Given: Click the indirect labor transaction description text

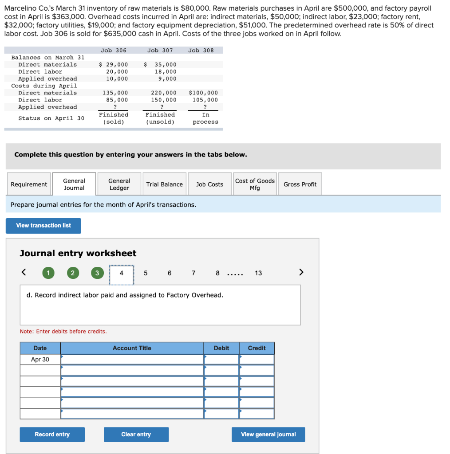Looking at the screenshot, I should pyautogui.click(x=125, y=295).
